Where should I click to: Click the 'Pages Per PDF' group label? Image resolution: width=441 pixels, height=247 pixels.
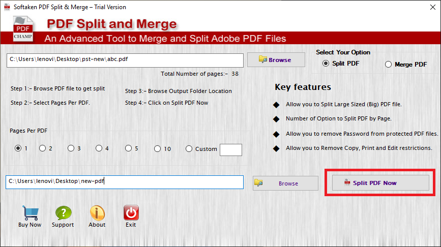click(x=28, y=131)
